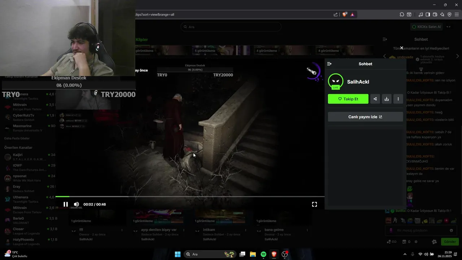Download the clip with the download icon
Image resolution: width=462 pixels, height=260 pixels.
[387, 99]
